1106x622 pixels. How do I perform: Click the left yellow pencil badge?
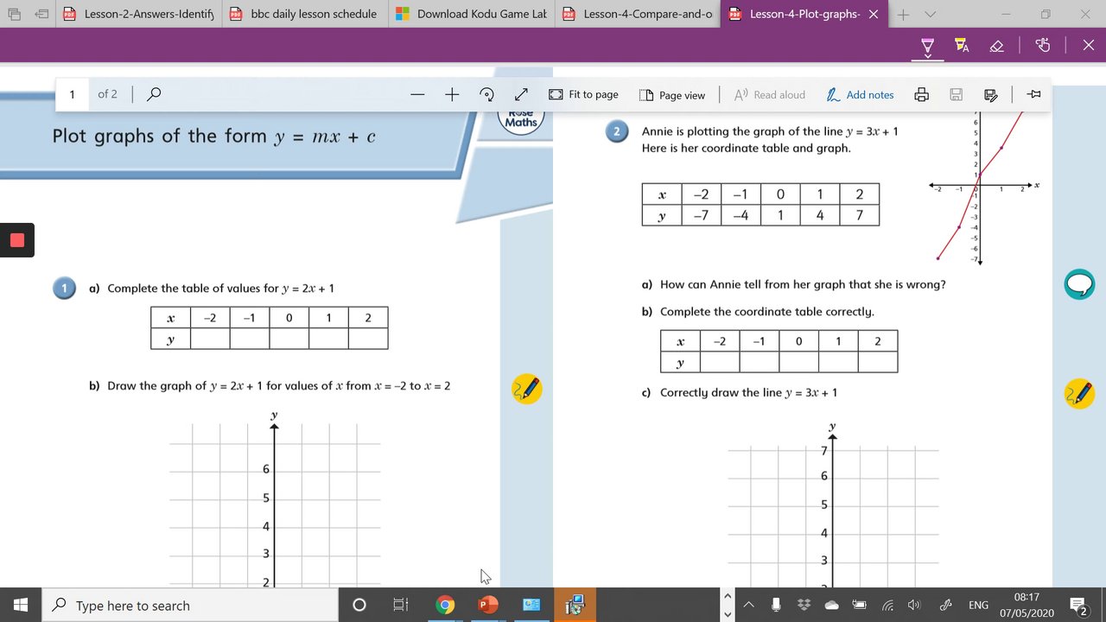(x=527, y=390)
